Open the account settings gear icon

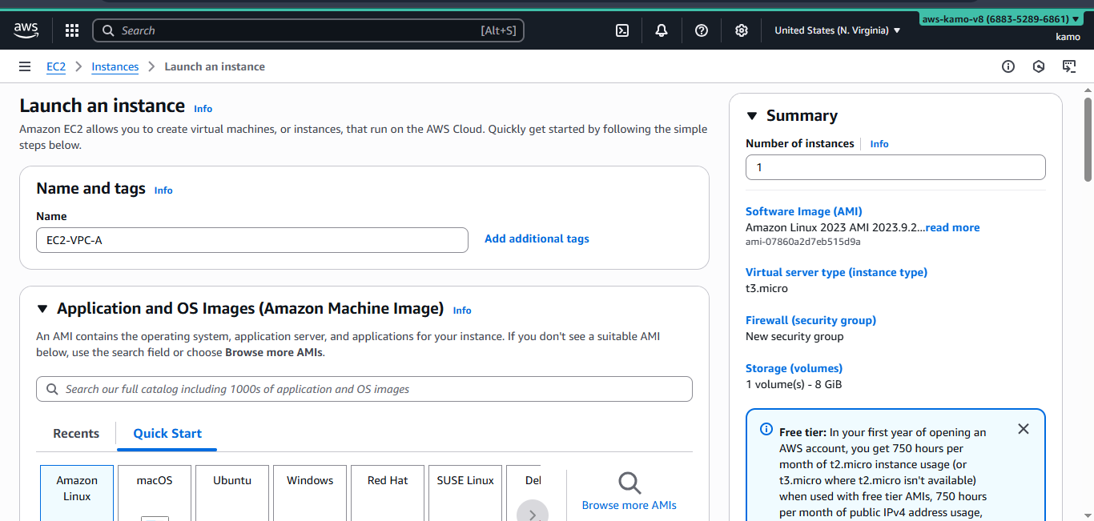[x=741, y=30]
